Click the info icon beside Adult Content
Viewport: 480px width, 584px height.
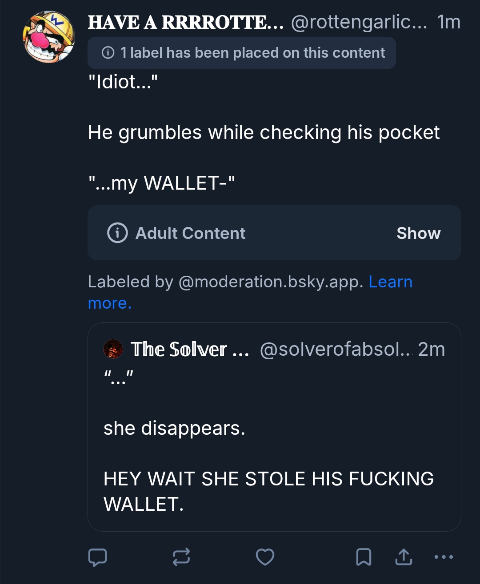(x=117, y=233)
